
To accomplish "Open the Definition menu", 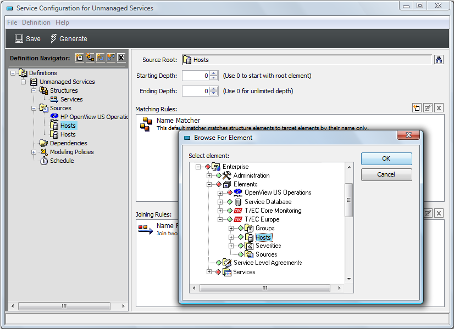I will (x=36, y=22).
